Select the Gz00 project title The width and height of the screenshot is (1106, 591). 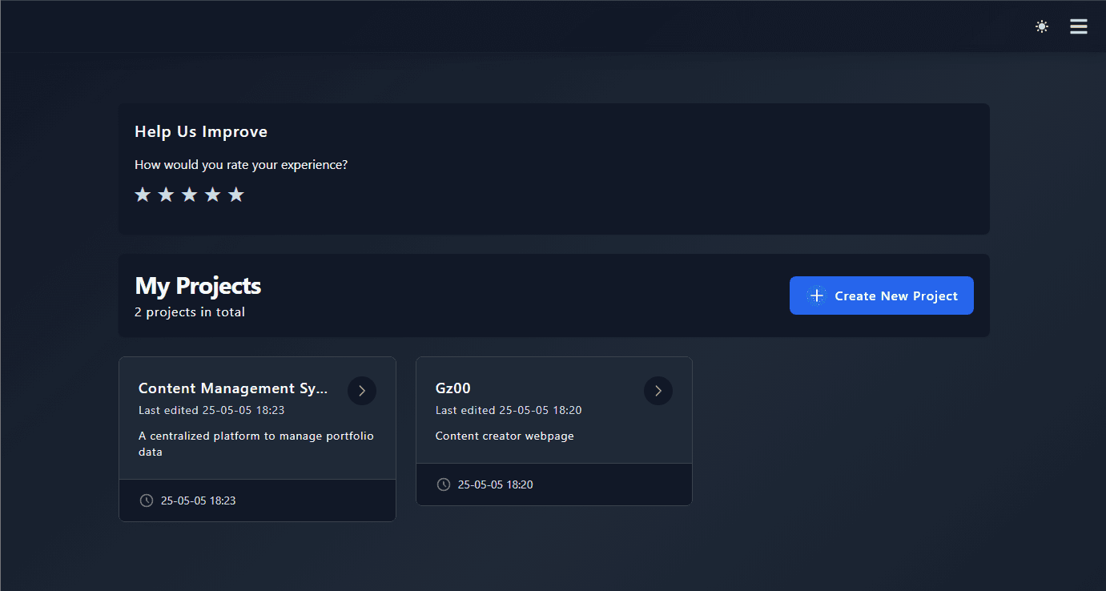pos(453,388)
